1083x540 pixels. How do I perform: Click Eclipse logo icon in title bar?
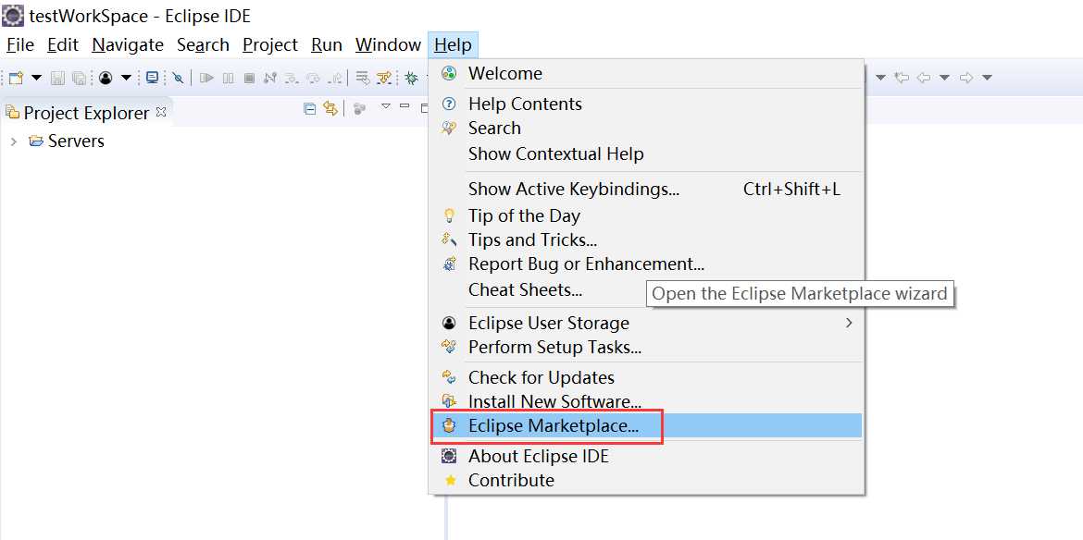pyautogui.click(x=13, y=15)
